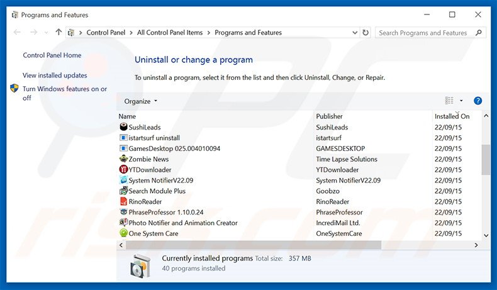Expand chevron after All Control Panel Items
Viewport: 497px width, 290px height.
tap(209, 33)
